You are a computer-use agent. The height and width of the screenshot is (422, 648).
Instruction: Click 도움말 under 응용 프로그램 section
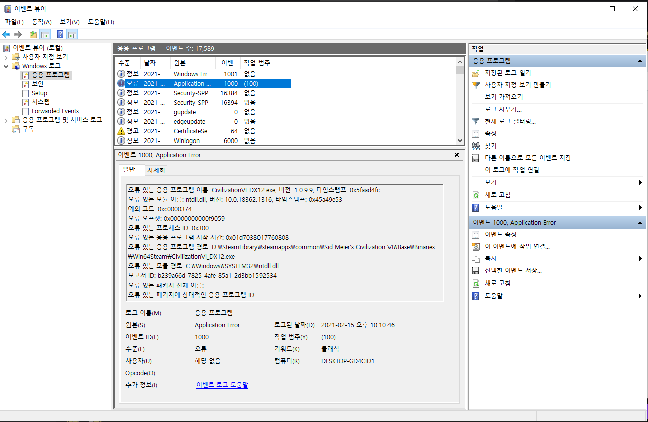[x=494, y=207]
